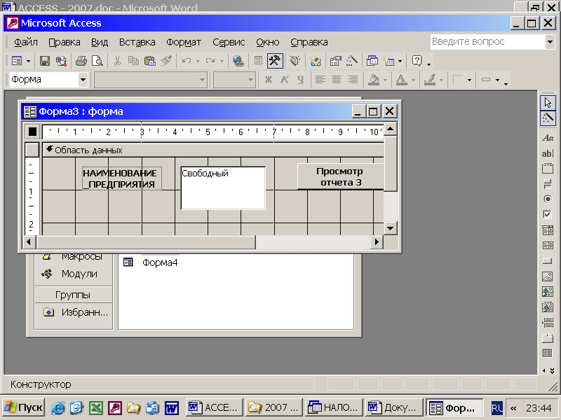Open the Line/Border Width dropdown arrow
Viewport: 561px width, 420px height.
click(x=469, y=80)
